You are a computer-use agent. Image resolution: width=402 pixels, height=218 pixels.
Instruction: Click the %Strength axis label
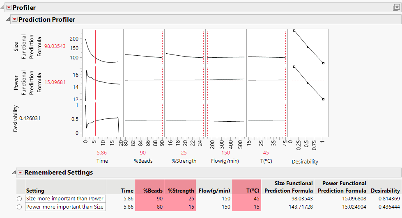pos(184,161)
